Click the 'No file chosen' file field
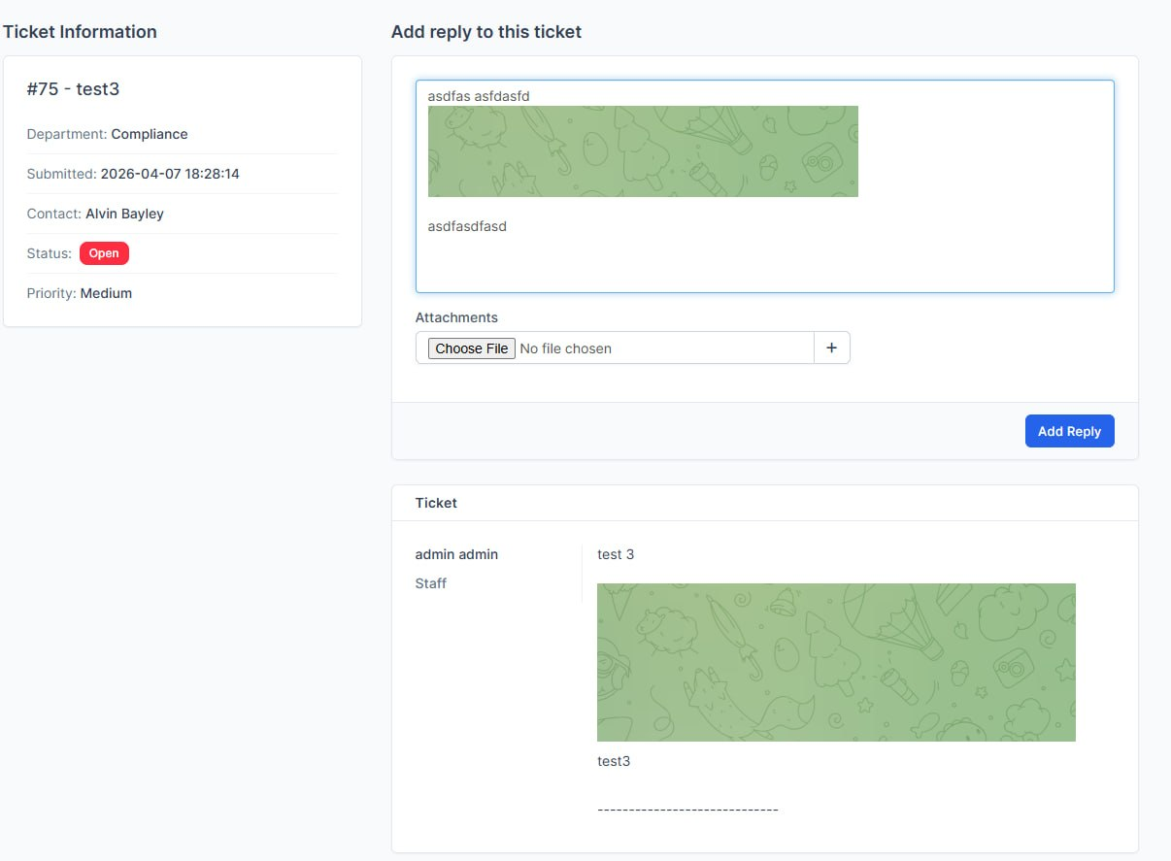Screen dimensions: 1171x861 pos(565,348)
